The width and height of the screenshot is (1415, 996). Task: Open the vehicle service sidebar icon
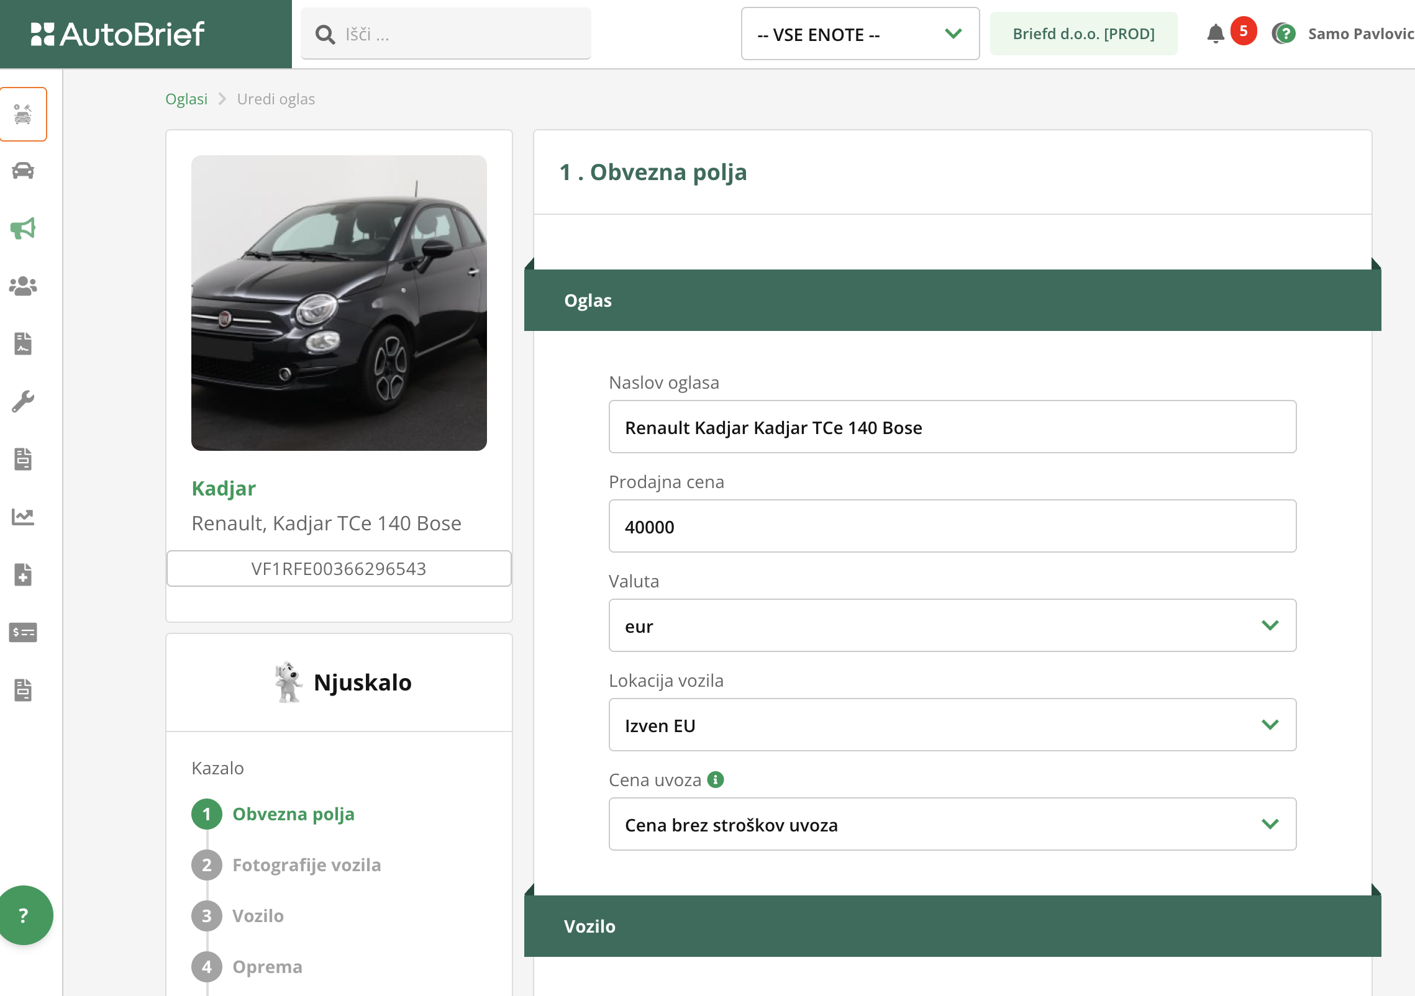23,114
